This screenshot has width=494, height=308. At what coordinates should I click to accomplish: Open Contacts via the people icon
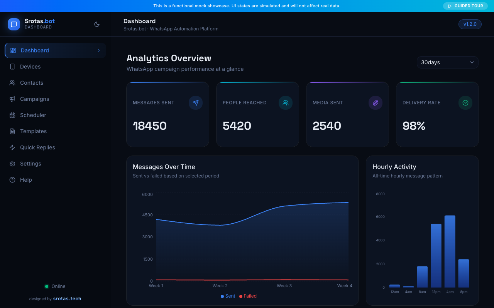coord(13,82)
